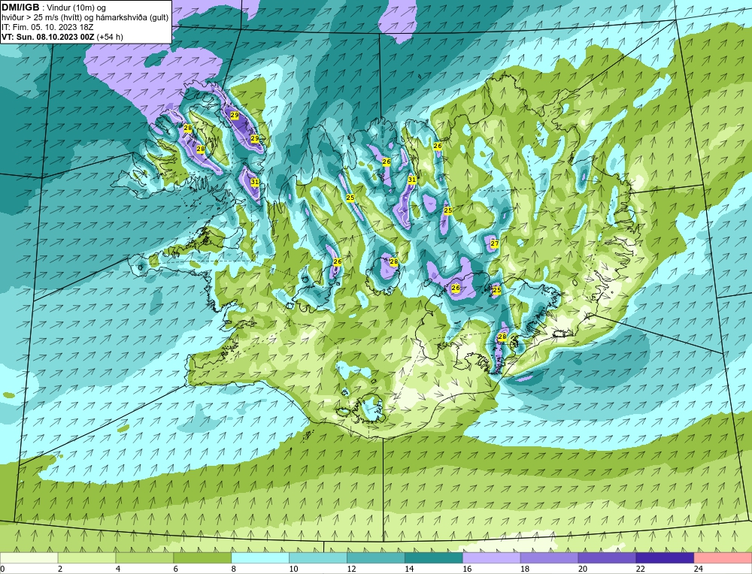Click the legend scale number '16'
This screenshot has height=574, width=752.
(467, 569)
